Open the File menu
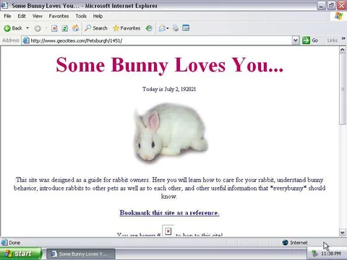Viewport: 347px width, 260px height. pos(7,16)
